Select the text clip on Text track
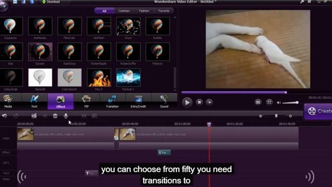The width and height of the screenshot is (332, 187). tap(91, 173)
